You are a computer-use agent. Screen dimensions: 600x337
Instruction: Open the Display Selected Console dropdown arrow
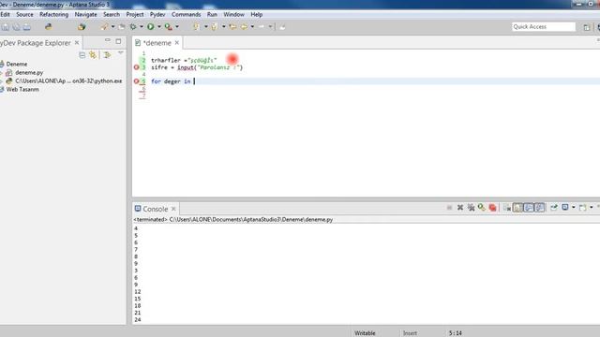573,208
